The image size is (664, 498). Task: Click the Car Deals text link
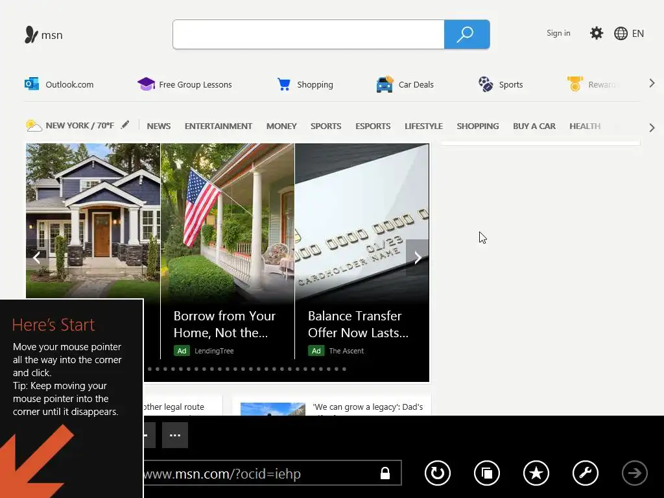pyautogui.click(x=416, y=85)
